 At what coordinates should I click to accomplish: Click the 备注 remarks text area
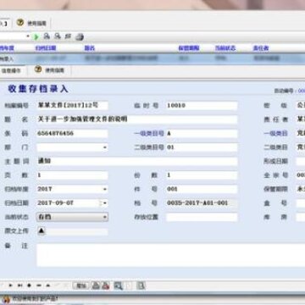tap(171, 255)
